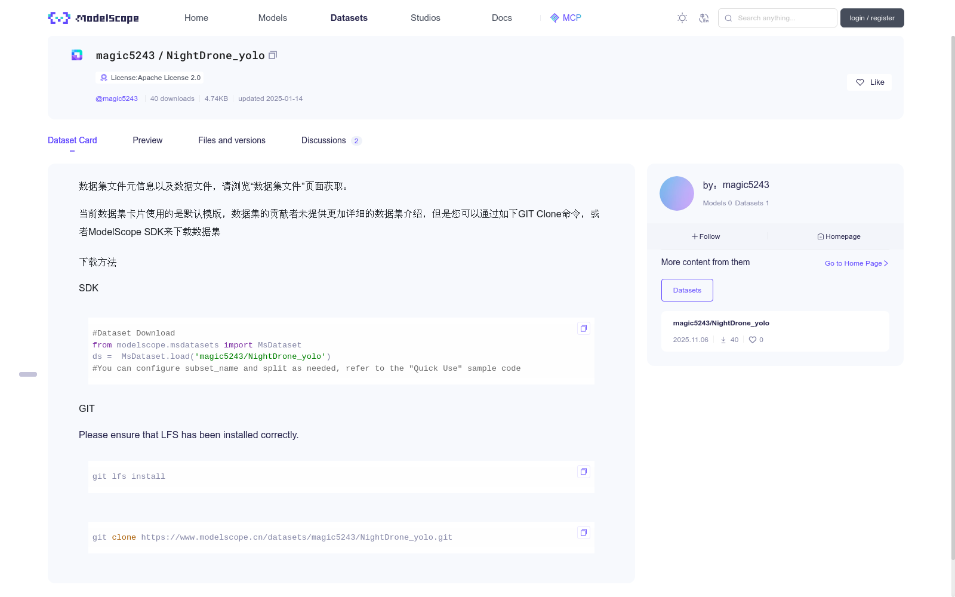Like this dataset
The height and width of the screenshot is (597, 955).
point(869,82)
